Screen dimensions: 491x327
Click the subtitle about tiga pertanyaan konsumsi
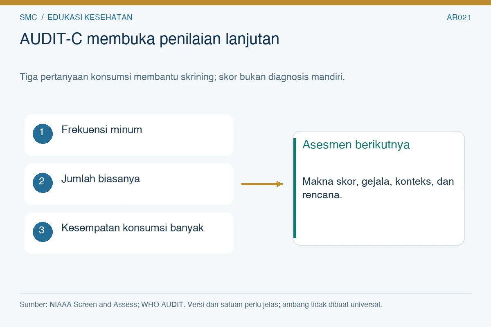coord(182,77)
